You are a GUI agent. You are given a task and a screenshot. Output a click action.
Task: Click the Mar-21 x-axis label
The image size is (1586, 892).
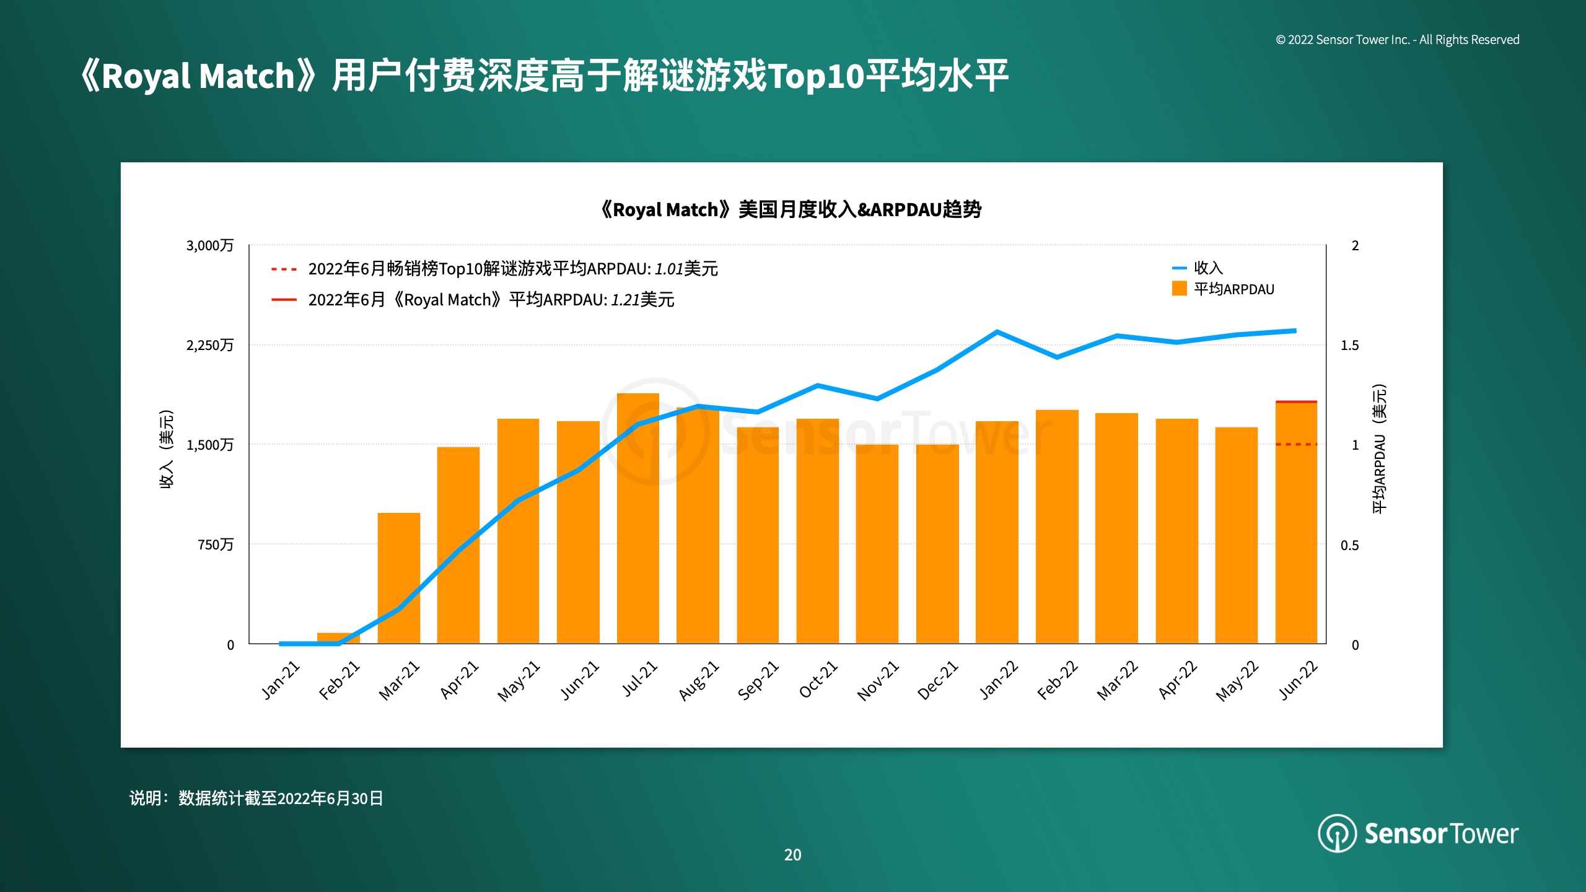(399, 680)
